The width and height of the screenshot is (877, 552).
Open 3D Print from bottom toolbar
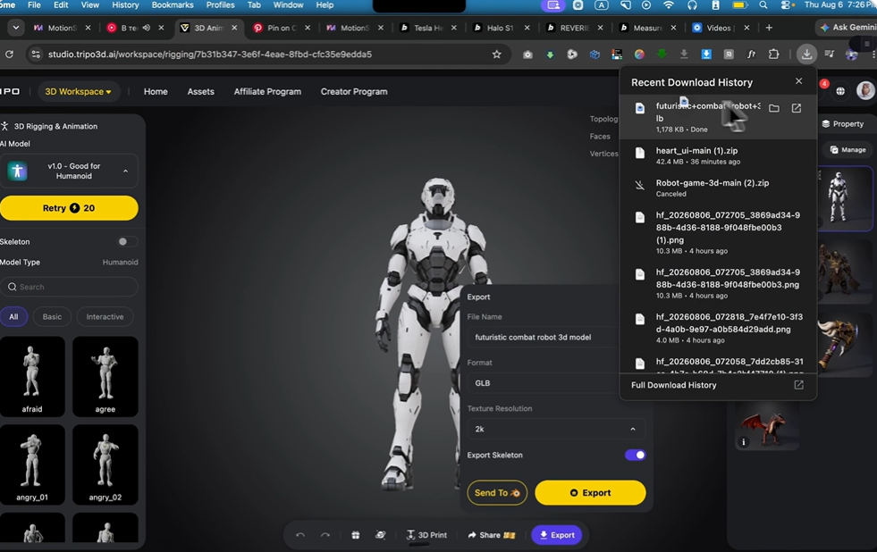pos(426,535)
